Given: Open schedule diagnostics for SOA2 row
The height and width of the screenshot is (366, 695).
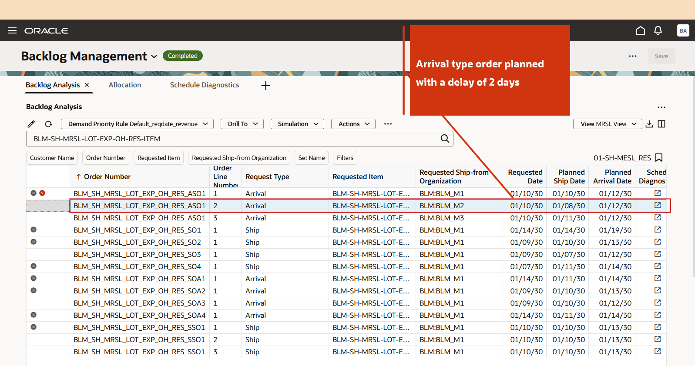Looking at the screenshot, I should (658, 290).
